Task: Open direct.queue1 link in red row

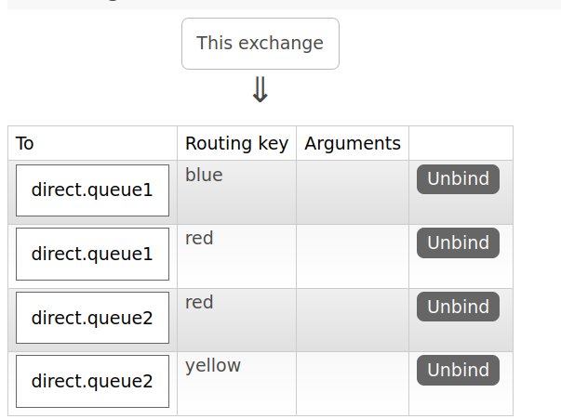Action: point(92,254)
